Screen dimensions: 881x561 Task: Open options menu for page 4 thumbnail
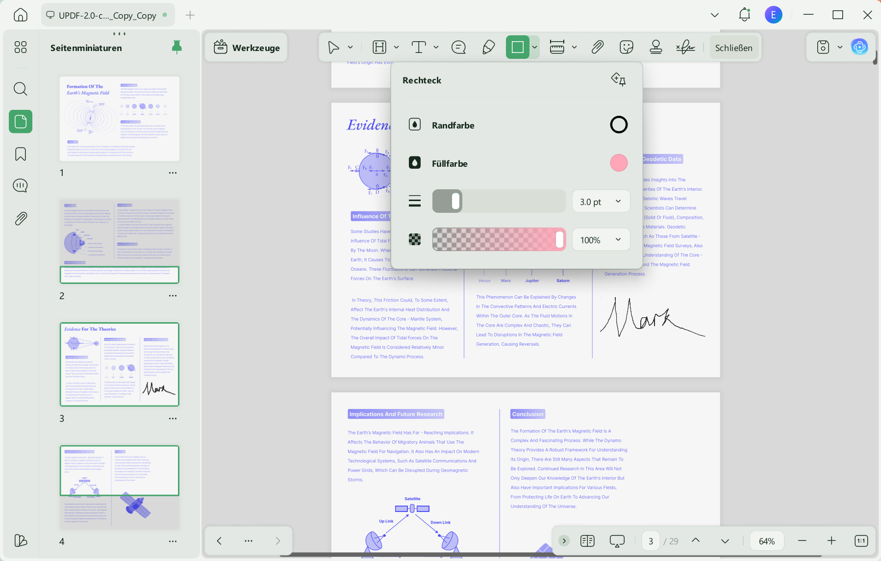click(173, 541)
